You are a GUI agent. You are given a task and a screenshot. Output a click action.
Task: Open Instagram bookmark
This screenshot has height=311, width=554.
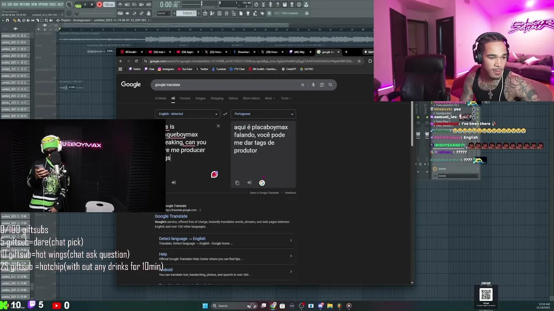point(166,69)
